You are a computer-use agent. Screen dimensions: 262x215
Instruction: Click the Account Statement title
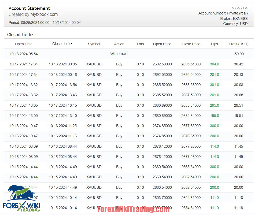(x=29, y=8)
